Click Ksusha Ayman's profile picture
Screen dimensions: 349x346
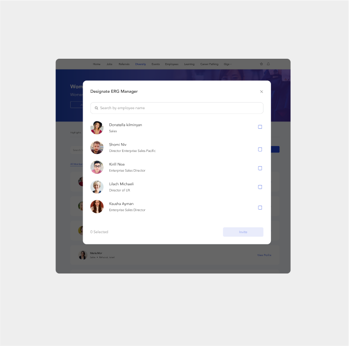[x=97, y=207]
